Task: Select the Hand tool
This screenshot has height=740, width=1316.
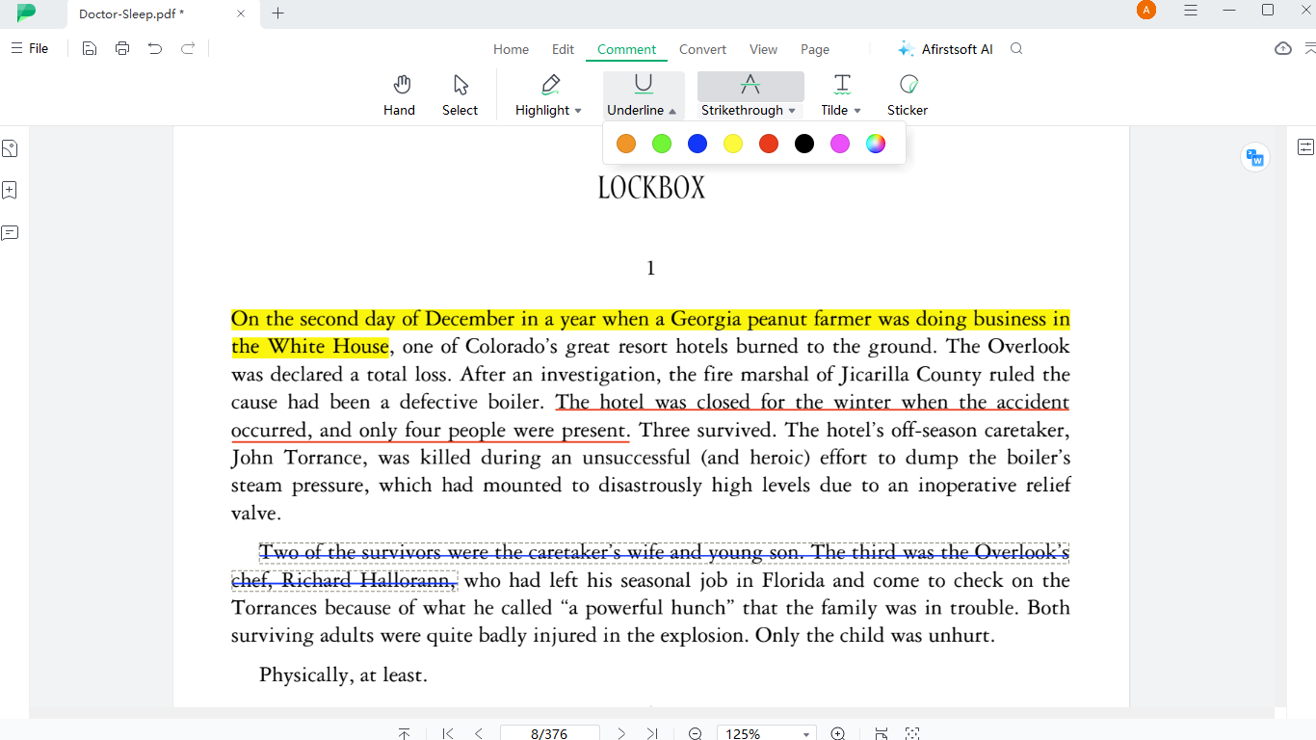Action: 399,95
